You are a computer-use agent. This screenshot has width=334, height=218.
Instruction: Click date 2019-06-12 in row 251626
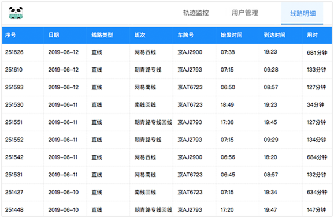63,52
